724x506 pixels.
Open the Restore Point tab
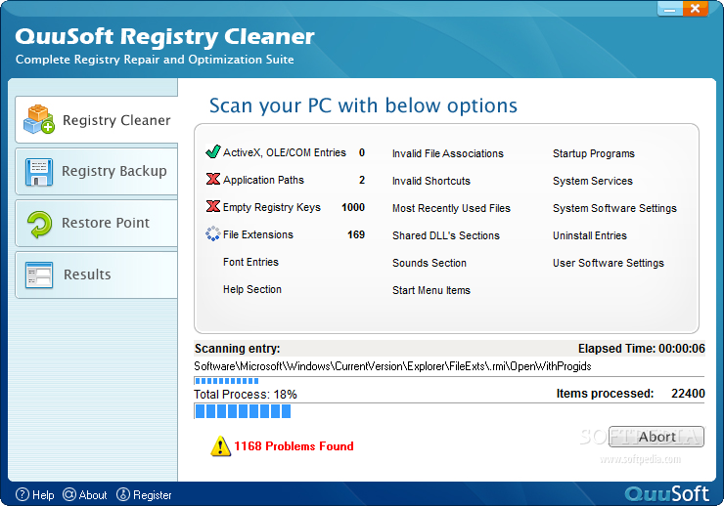tap(97, 223)
